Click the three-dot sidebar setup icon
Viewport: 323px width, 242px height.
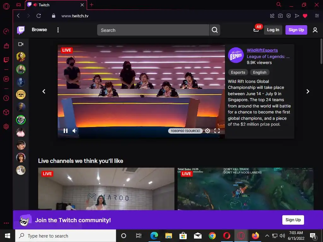click(x=6, y=223)
